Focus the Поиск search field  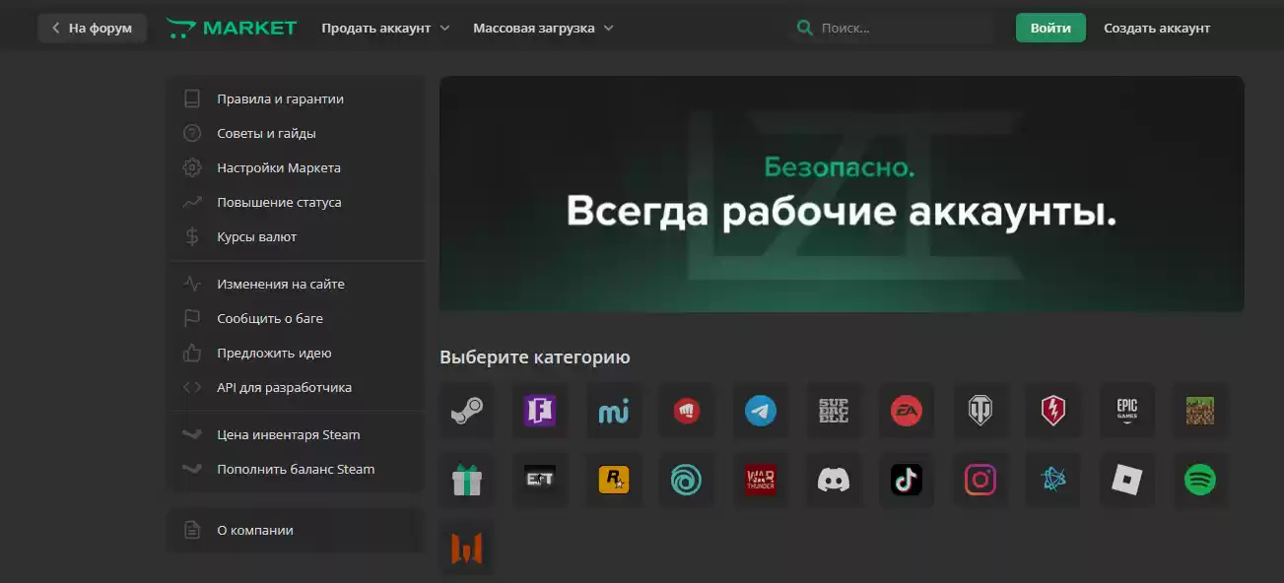point(895,28)
